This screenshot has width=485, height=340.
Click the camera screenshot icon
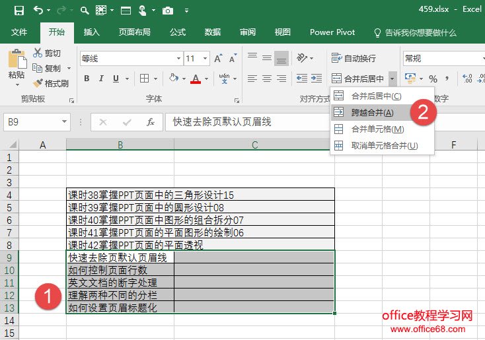click(168, 10)
